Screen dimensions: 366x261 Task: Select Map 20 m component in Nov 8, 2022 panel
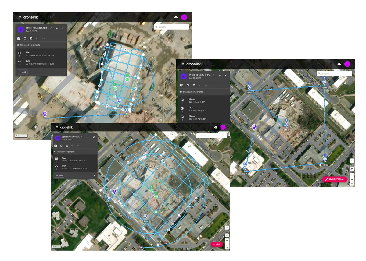click(41, 54)
